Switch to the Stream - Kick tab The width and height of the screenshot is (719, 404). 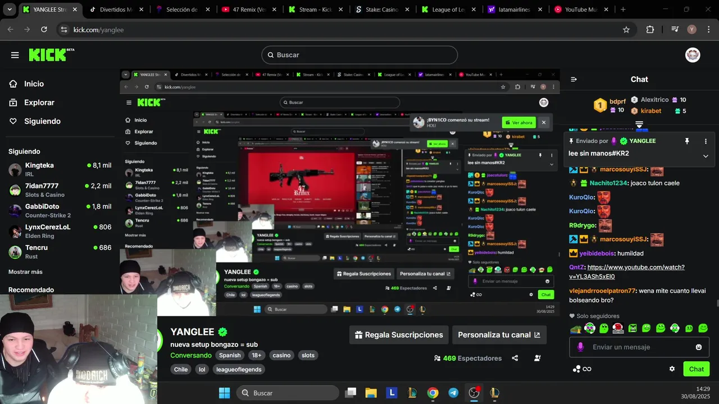pos(316,10)
